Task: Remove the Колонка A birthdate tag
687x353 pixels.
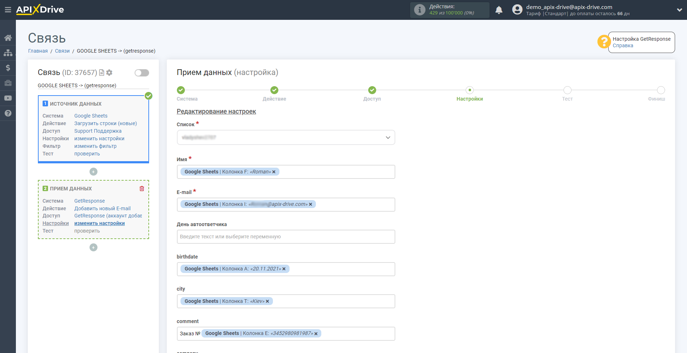Action: point(284,269)
